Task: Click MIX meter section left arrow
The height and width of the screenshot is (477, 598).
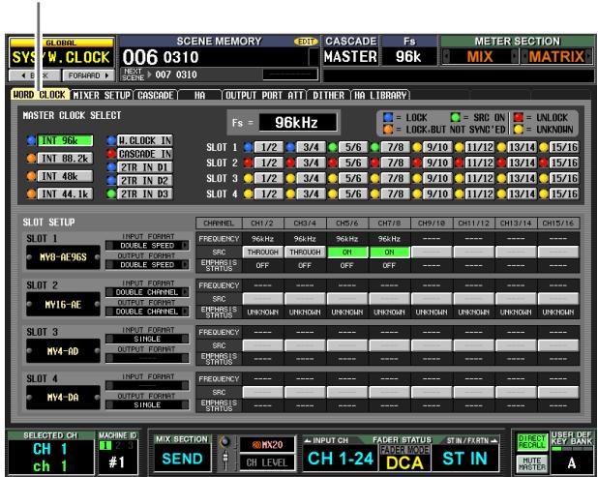Action: click(x=446, y=57)
